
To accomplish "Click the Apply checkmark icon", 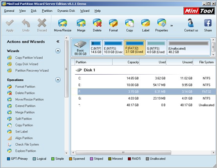I will coord(10,23).
